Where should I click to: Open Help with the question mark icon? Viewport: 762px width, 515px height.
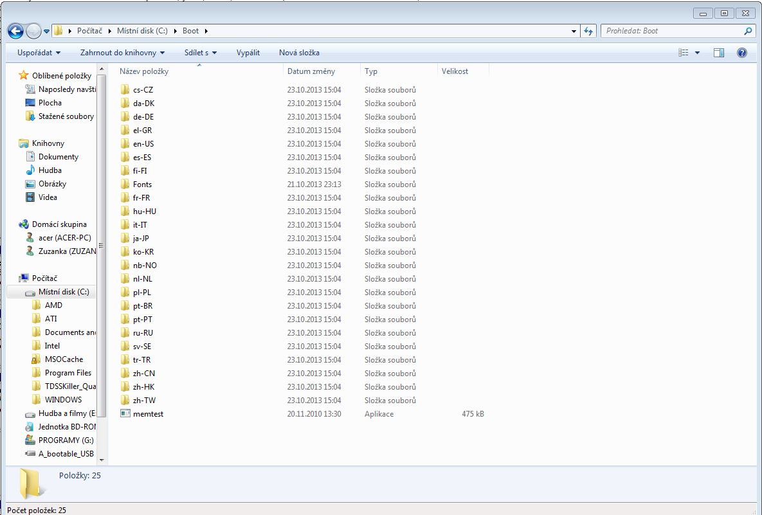[741, 53]
